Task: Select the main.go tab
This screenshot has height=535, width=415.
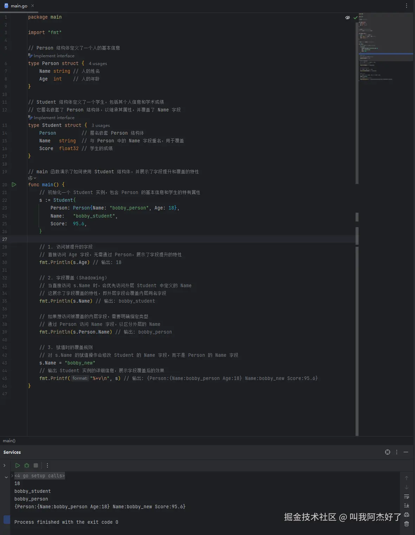Action: click(19, 6)
